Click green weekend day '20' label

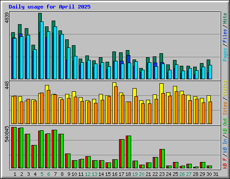click(142, 174)
